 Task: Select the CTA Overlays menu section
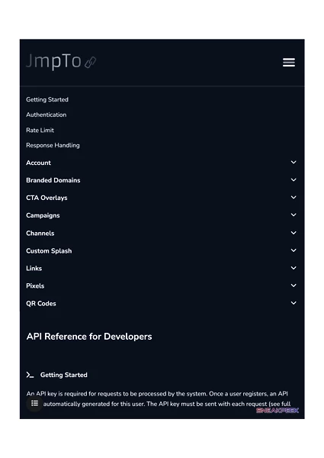click(162, 198)
